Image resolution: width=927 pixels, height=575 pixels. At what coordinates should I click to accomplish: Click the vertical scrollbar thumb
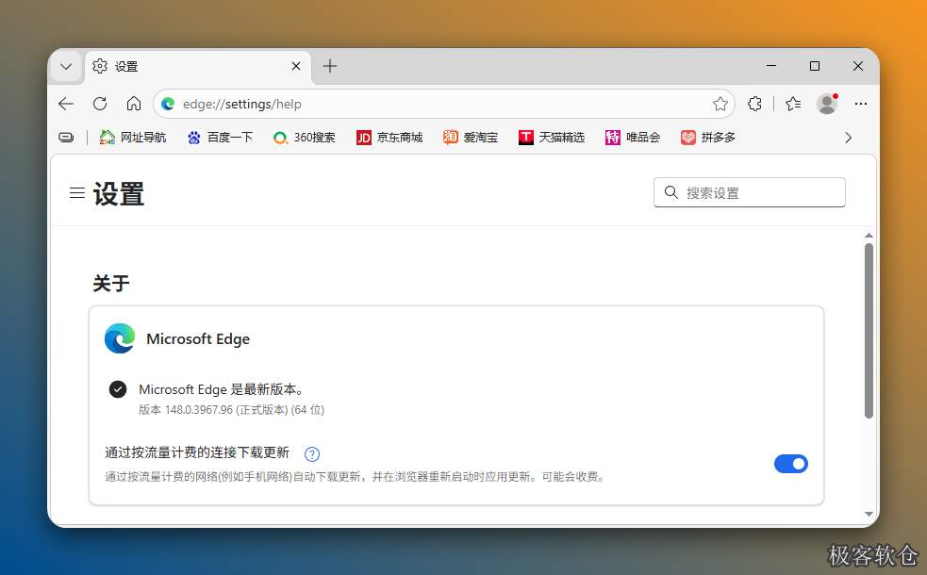point(869,331)
